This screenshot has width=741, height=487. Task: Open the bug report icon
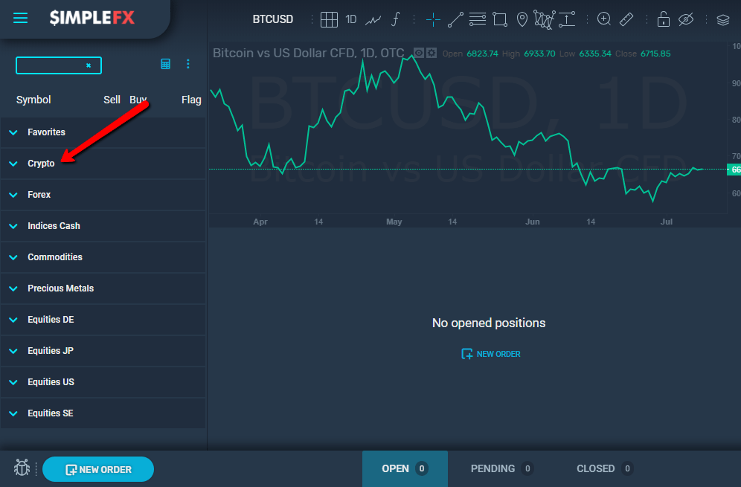coord(22,468)
